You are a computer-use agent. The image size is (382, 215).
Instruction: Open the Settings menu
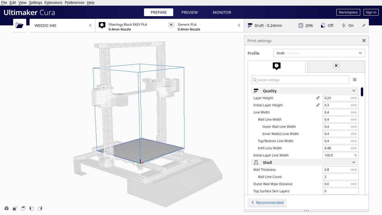tap(35, 3)
